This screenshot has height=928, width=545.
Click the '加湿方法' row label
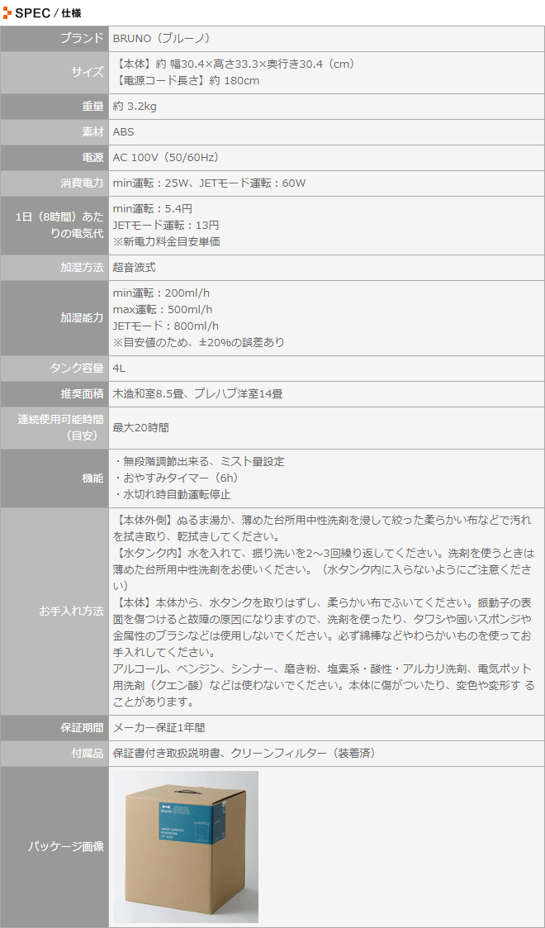pyautogui.click(x=83, y=267)
